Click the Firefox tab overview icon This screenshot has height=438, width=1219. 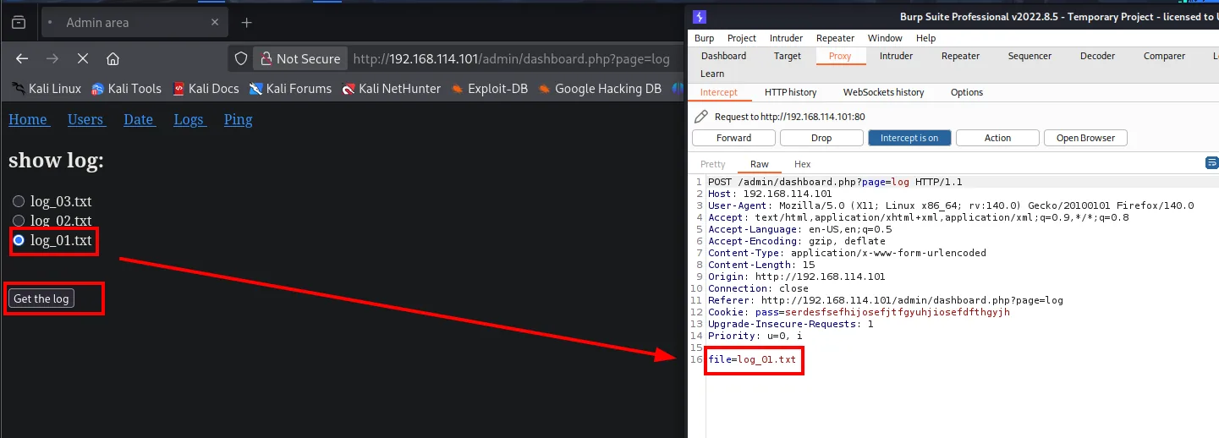pos(19,23)
